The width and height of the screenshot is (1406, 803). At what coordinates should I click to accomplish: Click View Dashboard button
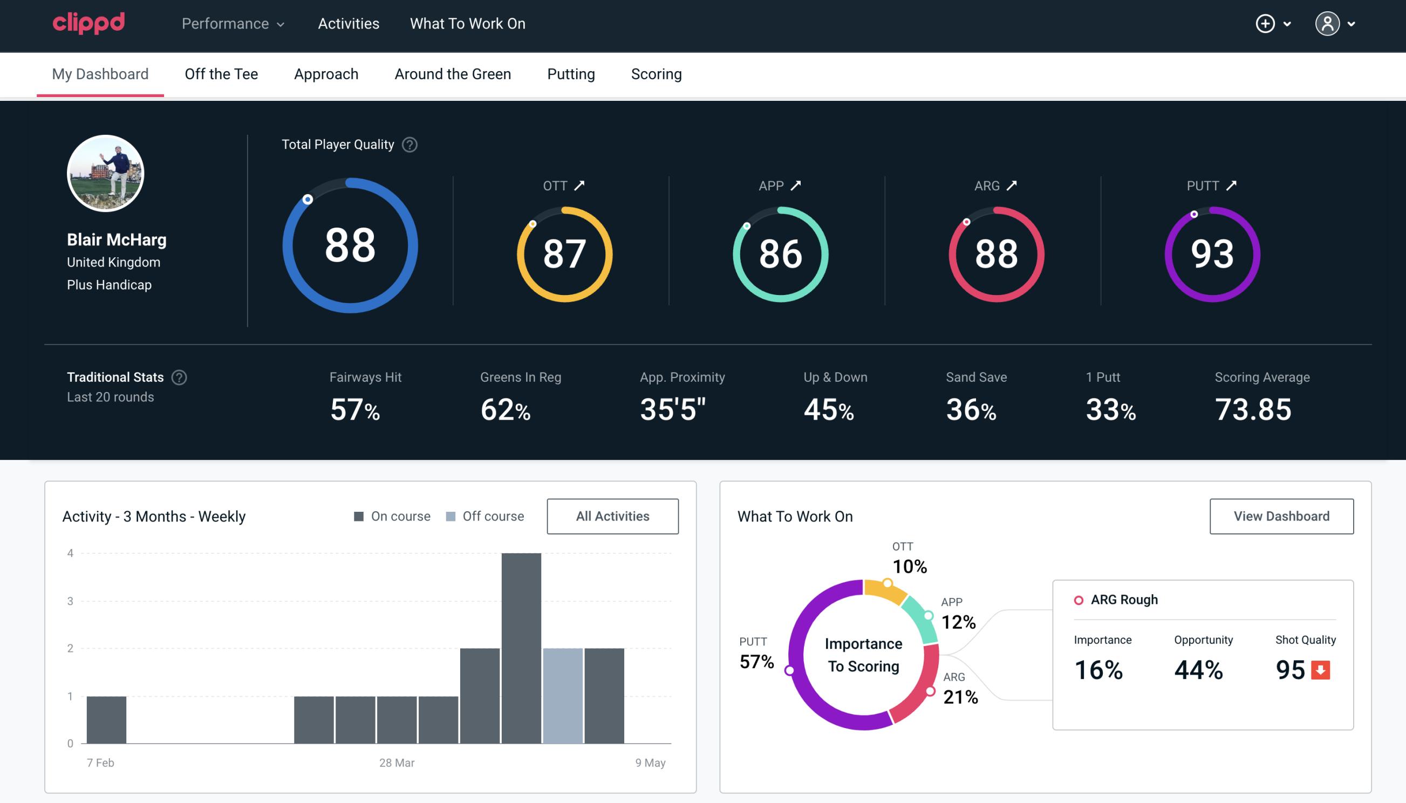(x=1281, y=516)
